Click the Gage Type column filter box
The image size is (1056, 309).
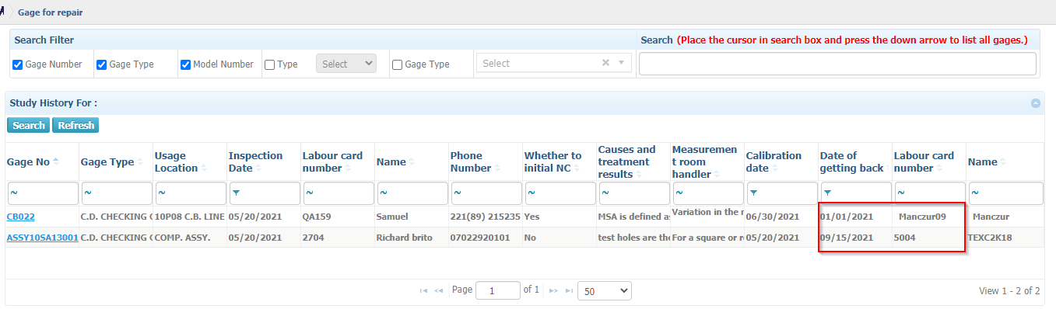click(117, 193)
